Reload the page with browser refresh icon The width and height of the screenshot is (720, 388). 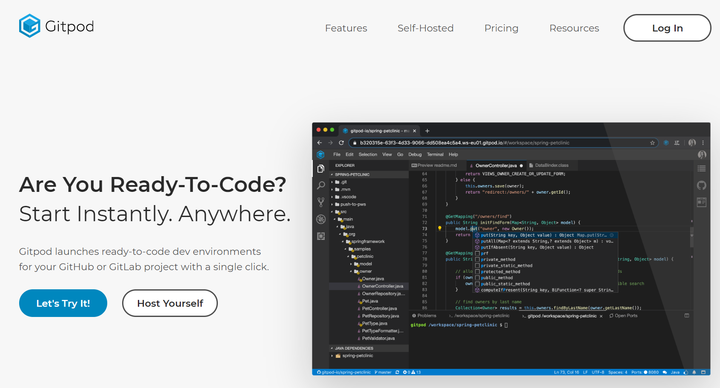(x=341, y=143)
